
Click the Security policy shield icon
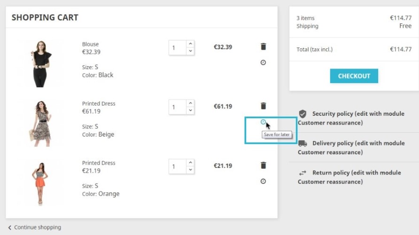303,114
